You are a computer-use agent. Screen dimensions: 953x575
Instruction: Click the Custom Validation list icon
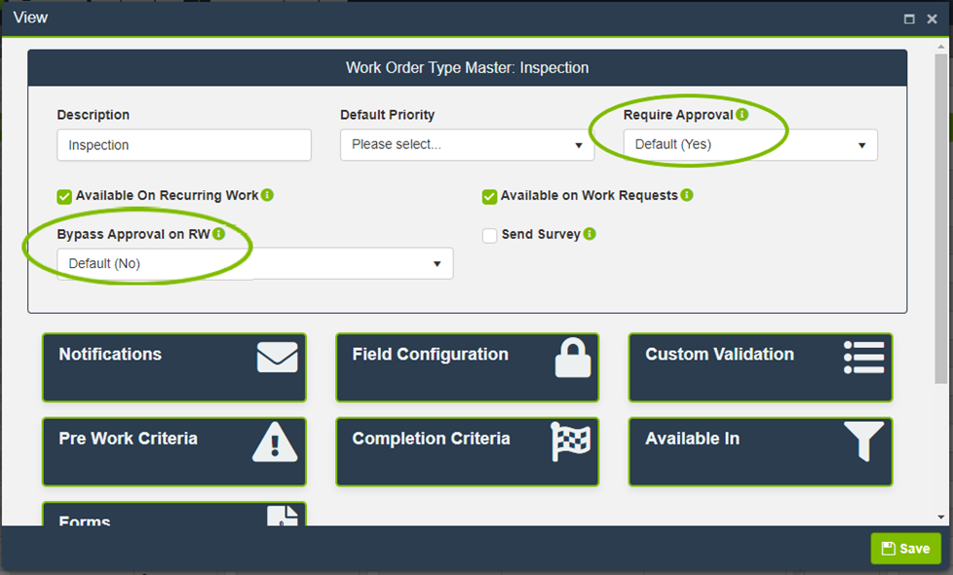[863, 358]
